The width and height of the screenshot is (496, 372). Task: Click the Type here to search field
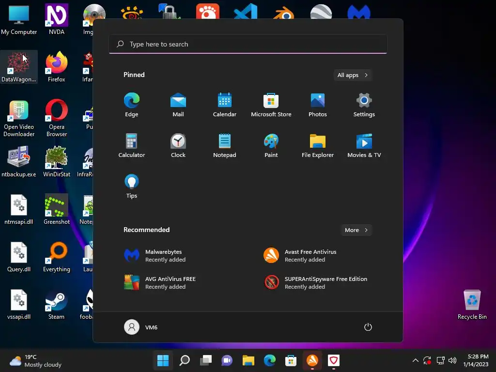pos(248,44)
